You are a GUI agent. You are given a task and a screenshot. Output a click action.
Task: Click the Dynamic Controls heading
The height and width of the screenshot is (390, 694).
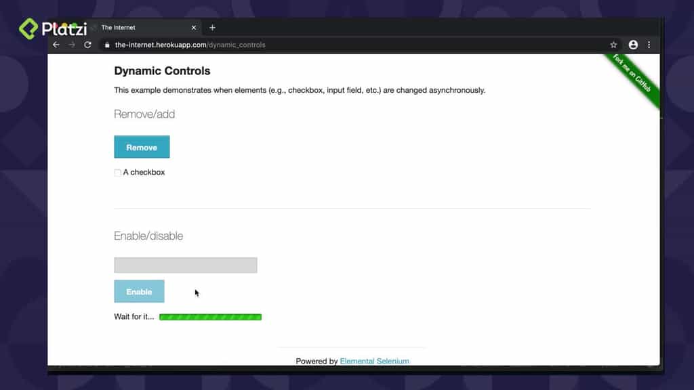coord(162,70)
